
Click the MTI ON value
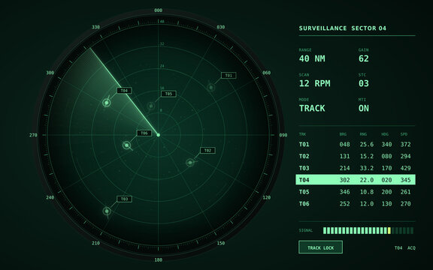tap(364, 108)
